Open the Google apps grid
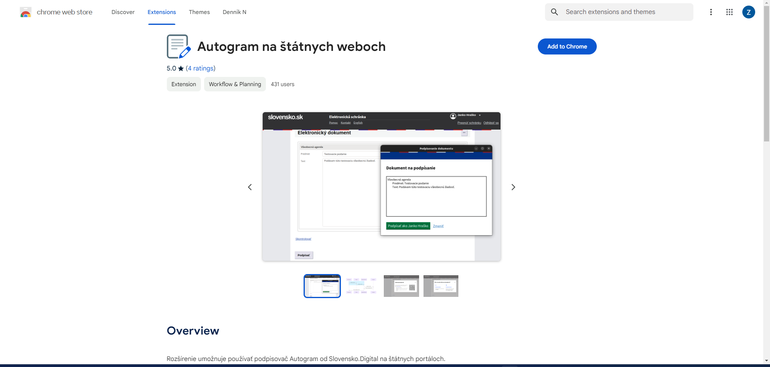 pyautogui.click(x=729, y=12)
